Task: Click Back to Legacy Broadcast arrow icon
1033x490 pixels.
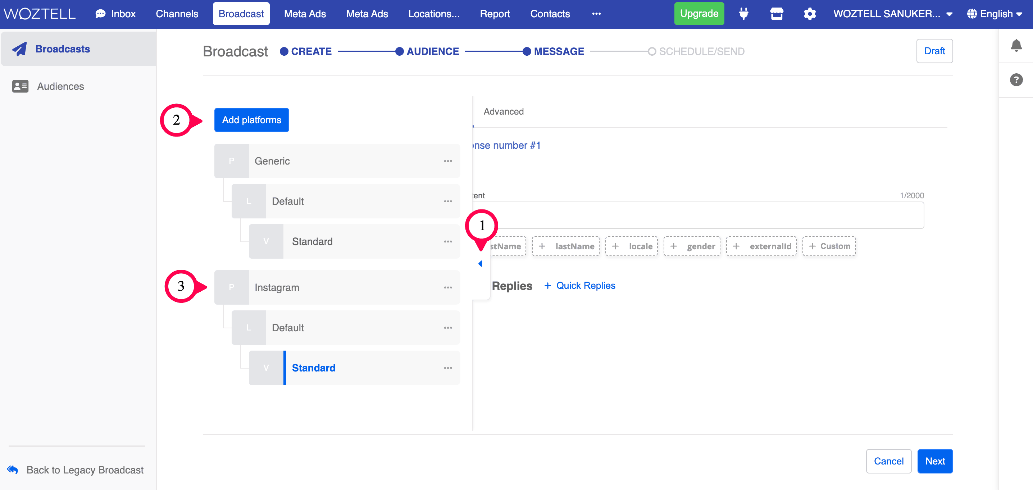Action: (13, 470)
